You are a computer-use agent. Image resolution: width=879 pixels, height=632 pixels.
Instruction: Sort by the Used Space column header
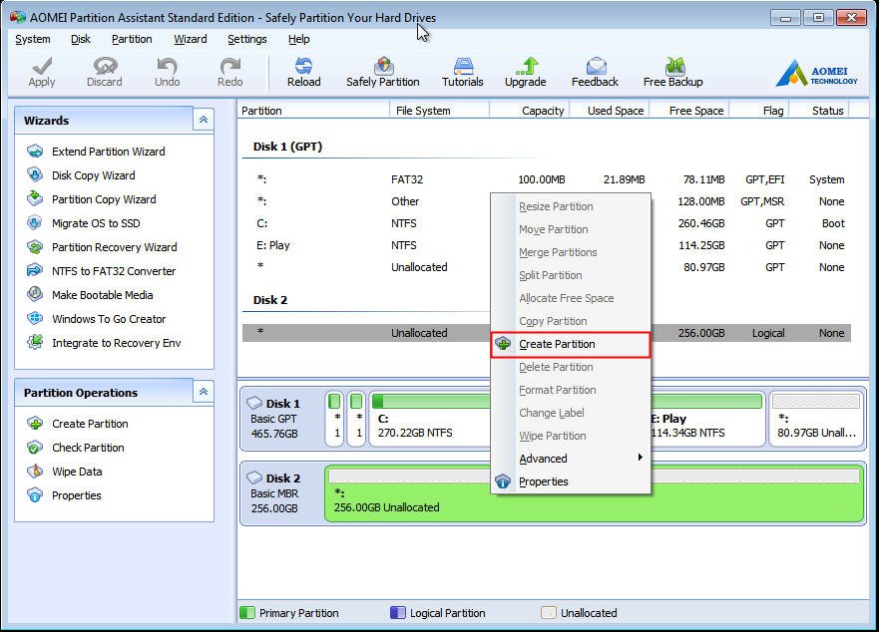pyautogui.click(x=611, y=111)
